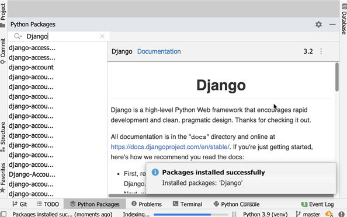Open the Python Console tab

click(x=237, y=204)
